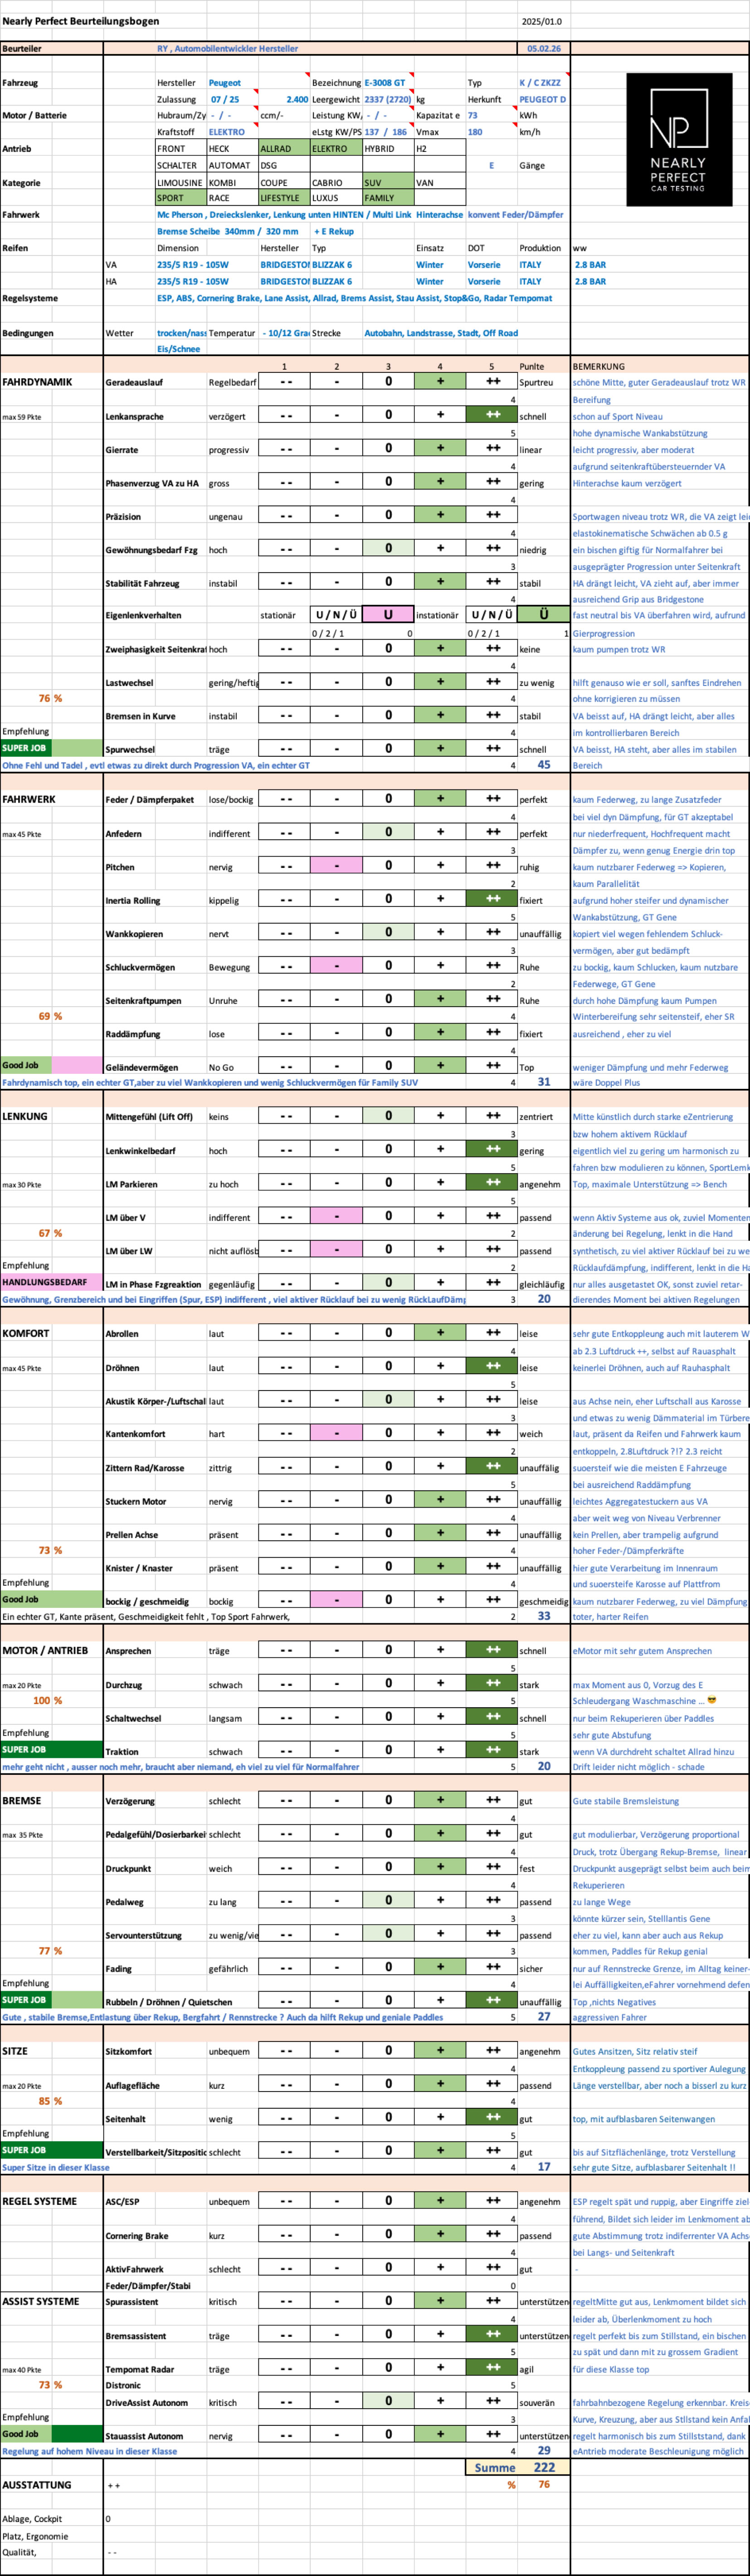Choose the dark green ++ rating for Lenkansprache
This screenshot has height=2576, width=750.
pyautogui.click(x=492, y=415)
